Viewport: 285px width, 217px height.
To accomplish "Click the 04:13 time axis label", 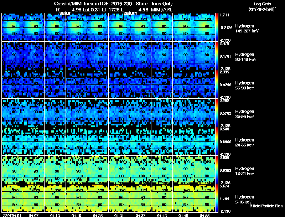I will pyautogui.click(x=55, y=215).
